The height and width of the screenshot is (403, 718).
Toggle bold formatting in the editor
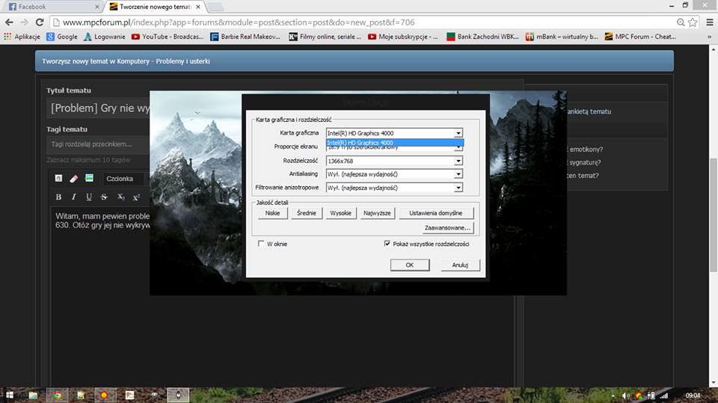(x=58, y=197)
